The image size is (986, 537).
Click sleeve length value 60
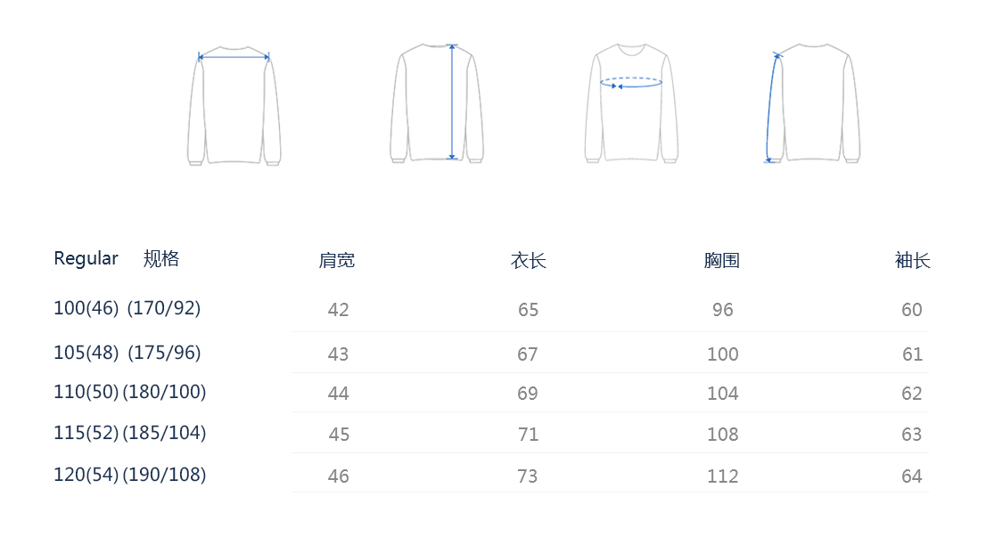pyautogui.click(x=912, y=310)
